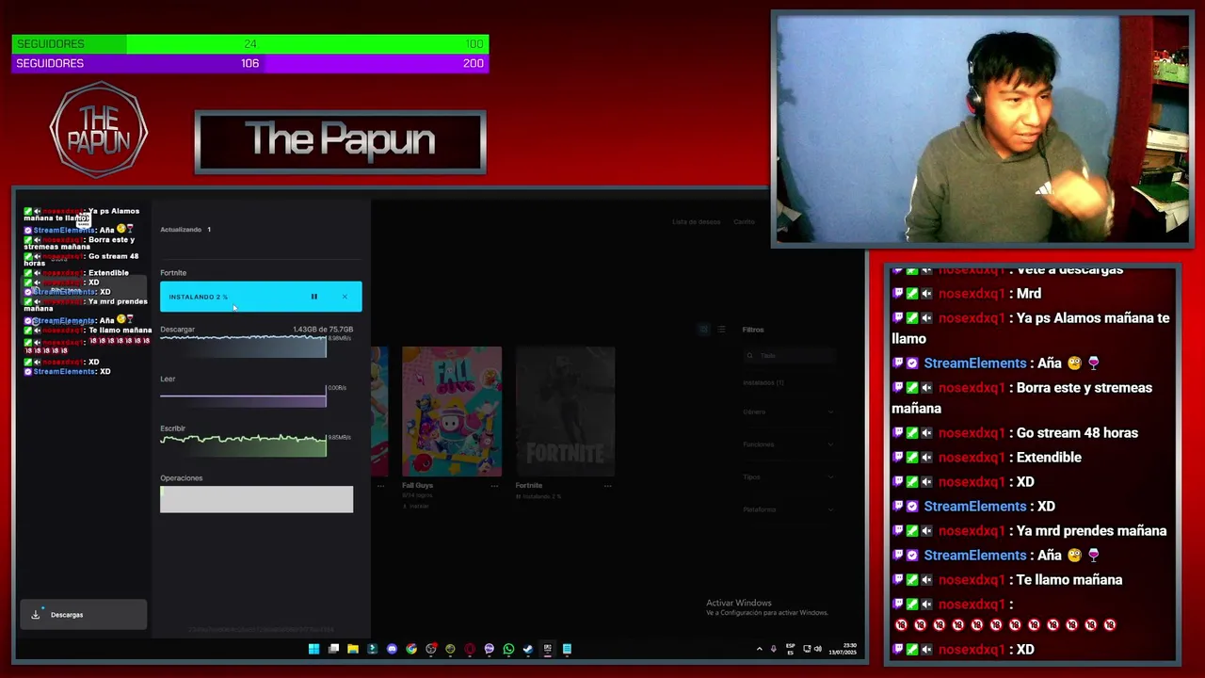Open the volume tray icon
Screen dimensions: 1205x678
point(817,649)
